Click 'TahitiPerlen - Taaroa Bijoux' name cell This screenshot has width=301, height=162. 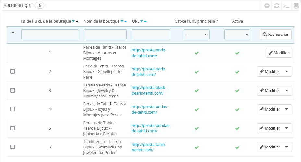[102, 147]
